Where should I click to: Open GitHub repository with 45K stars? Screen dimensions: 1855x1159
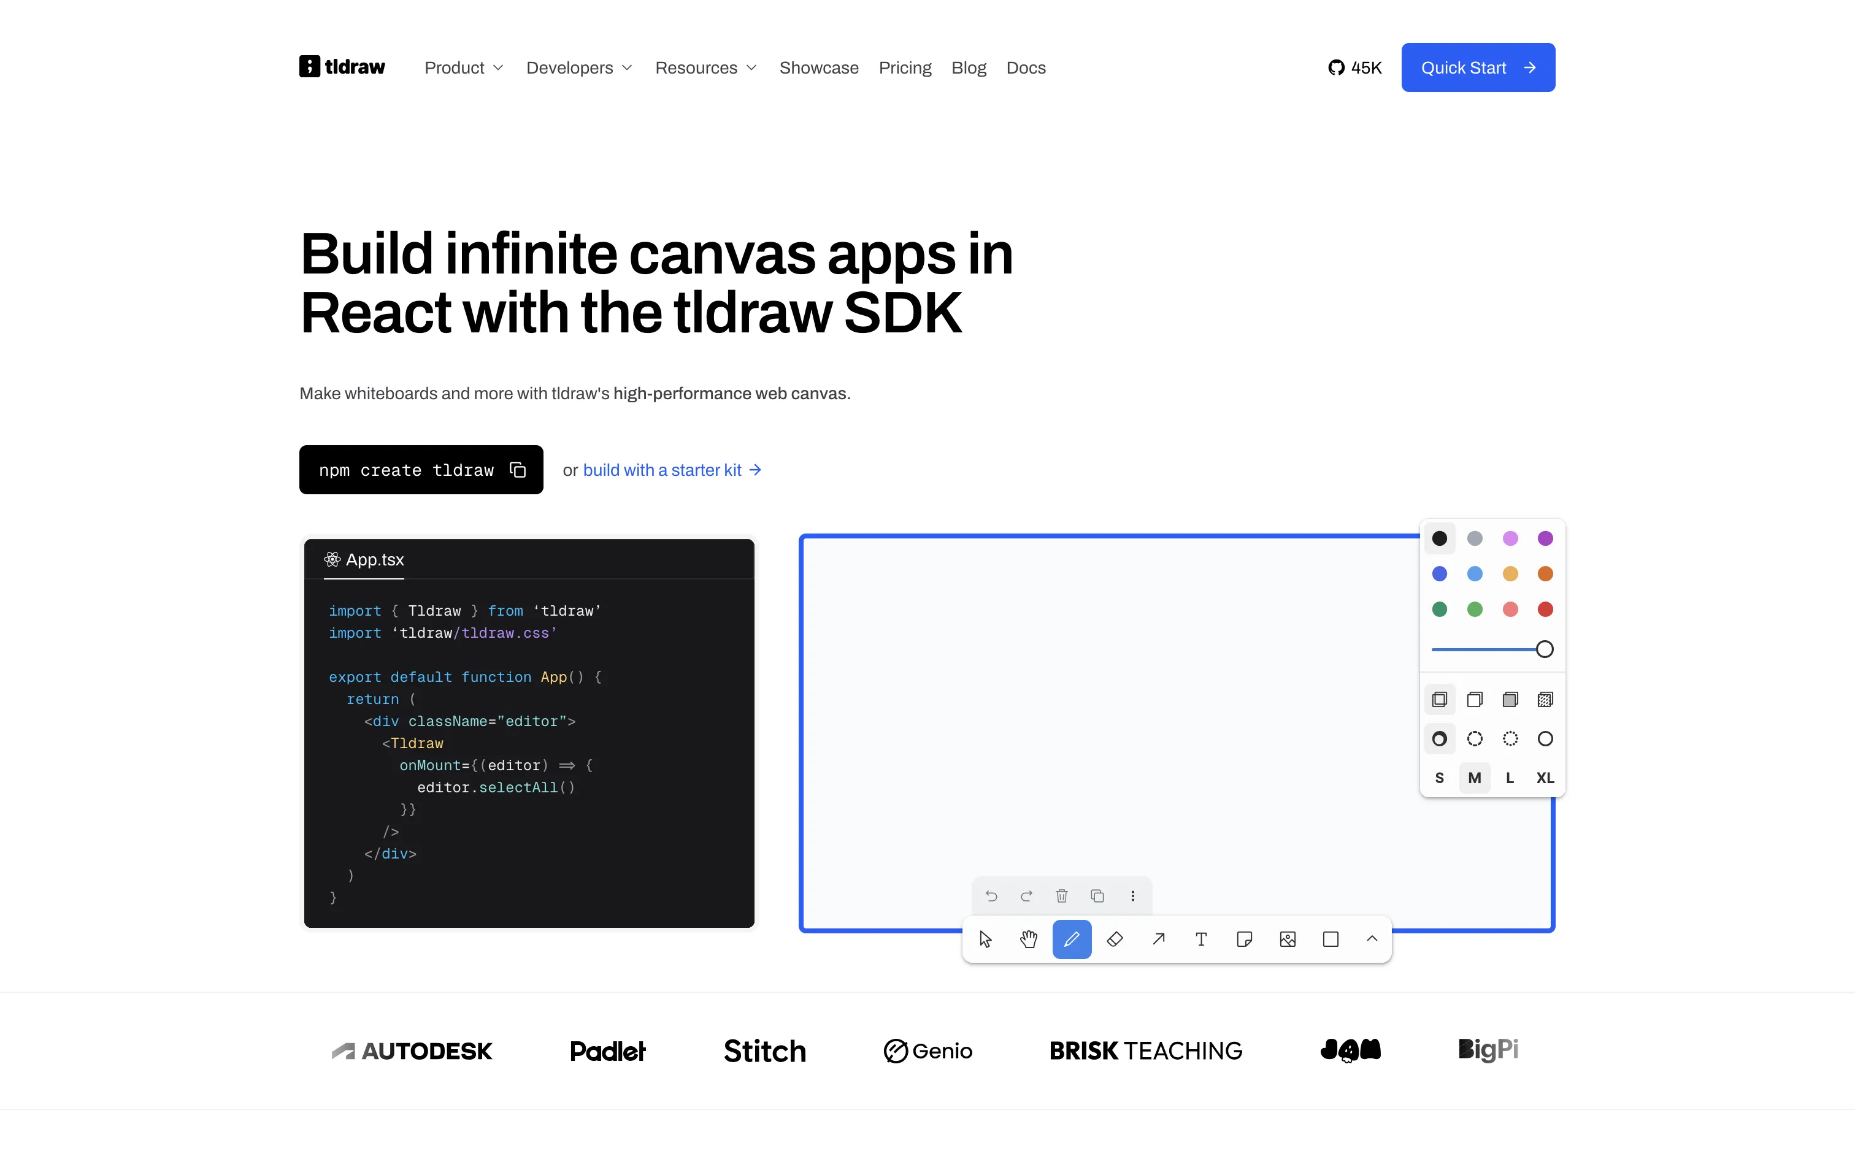[1354, 67]
